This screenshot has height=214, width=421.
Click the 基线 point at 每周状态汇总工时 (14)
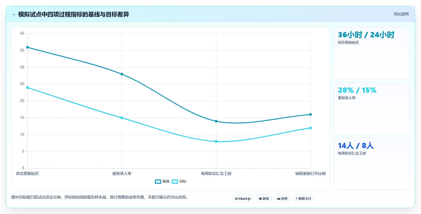pyautogui.click(x=216, y=121)
